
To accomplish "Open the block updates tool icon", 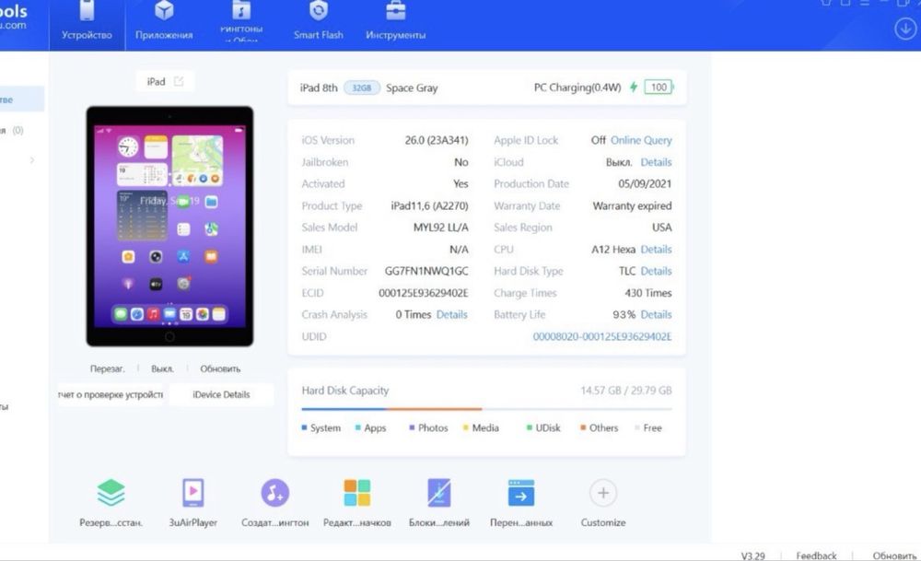I will coord(438,492).
